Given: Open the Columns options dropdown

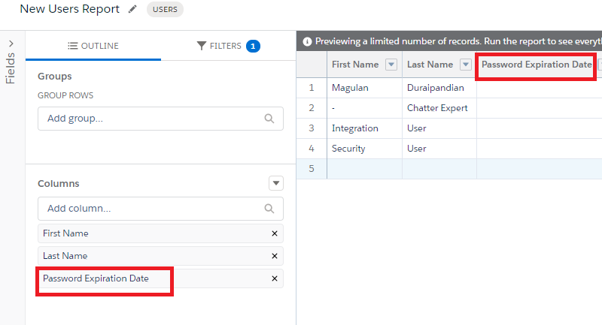Looking at the screenshot, I should pos(276,183).
